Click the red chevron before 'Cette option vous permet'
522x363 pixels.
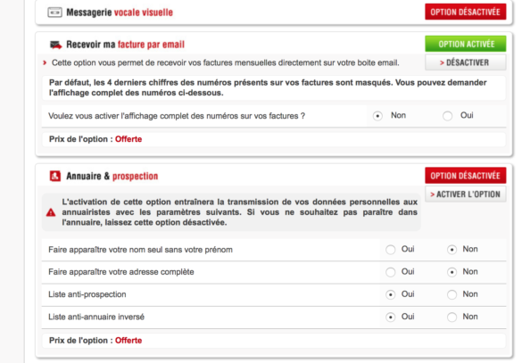[45, 62]
